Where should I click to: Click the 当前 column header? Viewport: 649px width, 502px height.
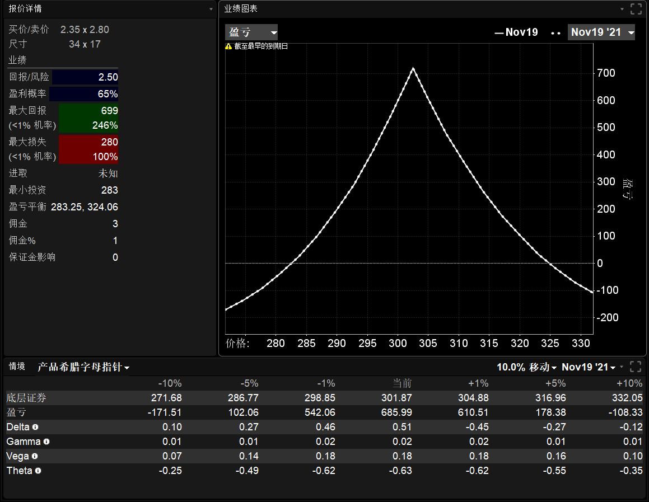pos(401,383)
